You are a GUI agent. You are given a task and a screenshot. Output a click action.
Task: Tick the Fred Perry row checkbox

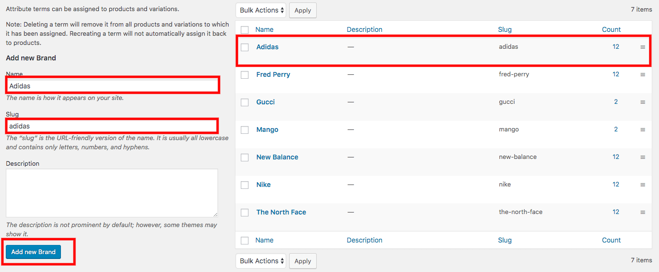245,75
